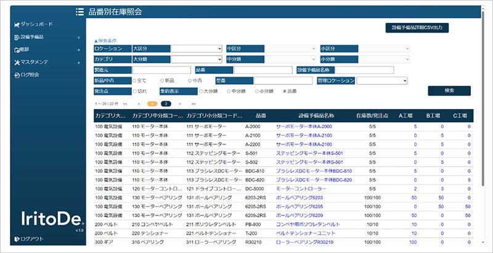Click the 検索 search button

449,91
